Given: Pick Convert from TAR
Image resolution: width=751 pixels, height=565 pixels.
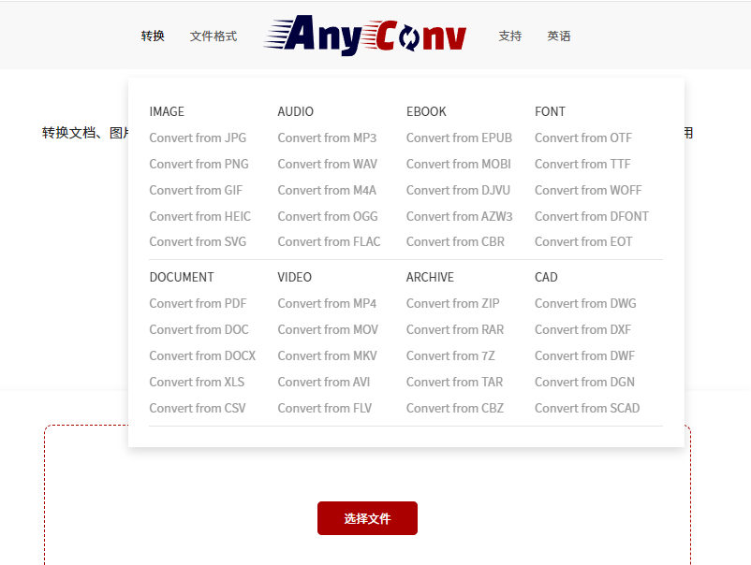Looking at the screenshot, I should [x=455, y=382].
